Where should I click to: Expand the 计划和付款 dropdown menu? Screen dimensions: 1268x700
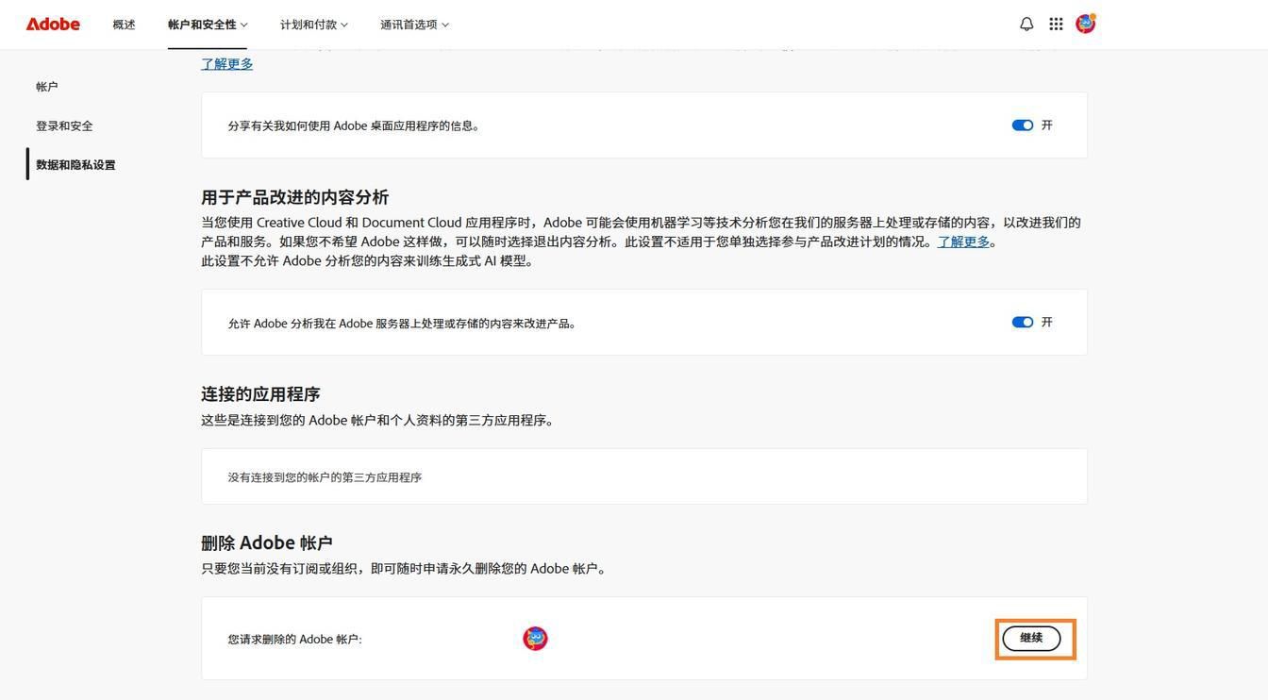point(314,25)
